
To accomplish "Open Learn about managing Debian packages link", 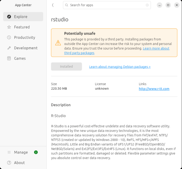I will [120, 67].
